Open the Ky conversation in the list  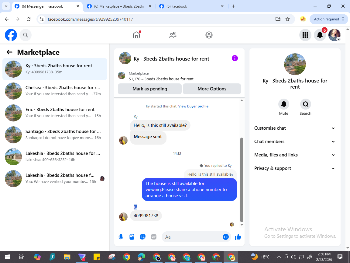coord(55,69)
